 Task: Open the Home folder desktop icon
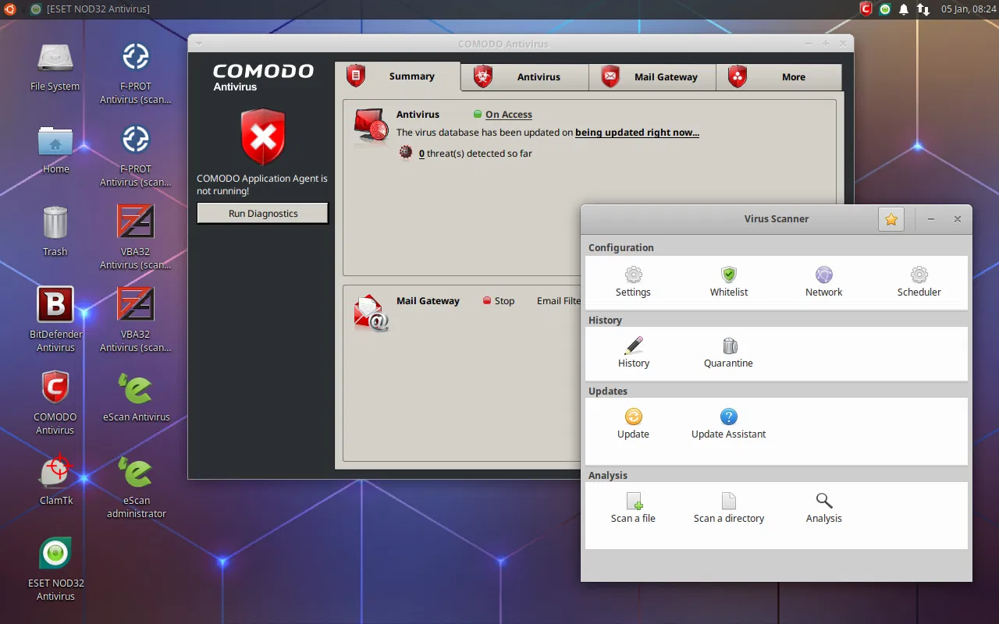[x=55, y=150]
